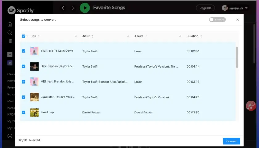Image resolution: width=259 pixels, height=148 pixels.
Task: Open Liked Songs heart icon
Action: [x=10, y=63]
